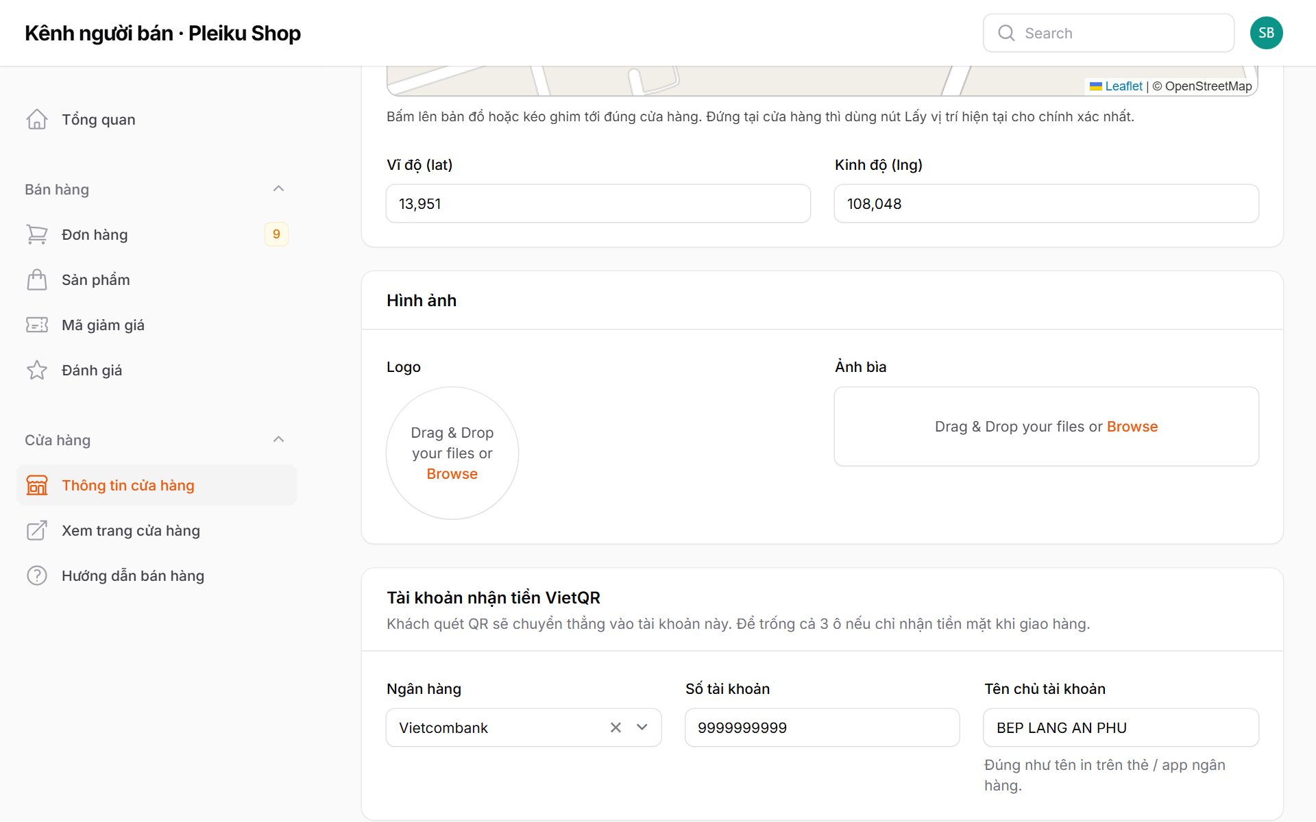1316x822 pixels.
Task: Click the circular Logo drop zone
Action: [x=452, y=453]
